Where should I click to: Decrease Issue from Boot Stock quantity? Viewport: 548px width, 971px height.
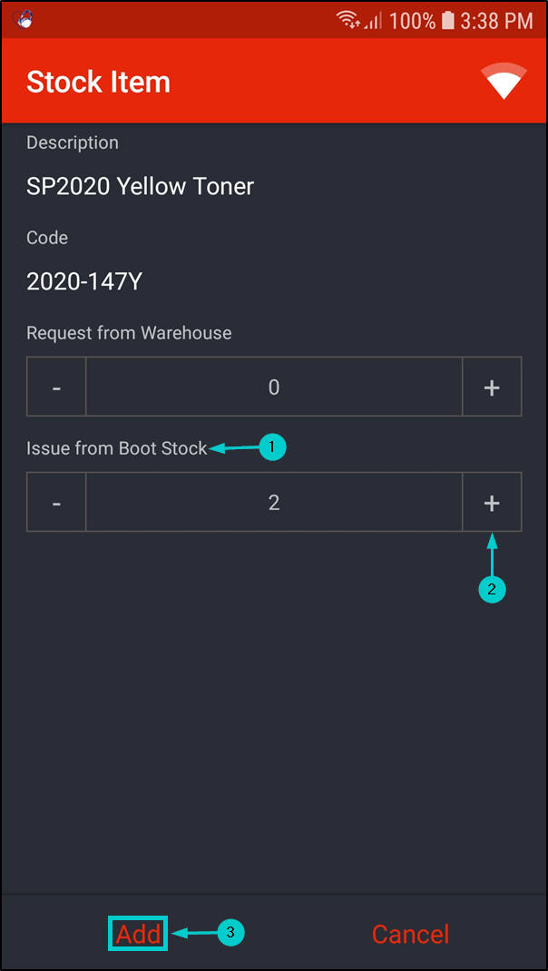click(56, 502)
